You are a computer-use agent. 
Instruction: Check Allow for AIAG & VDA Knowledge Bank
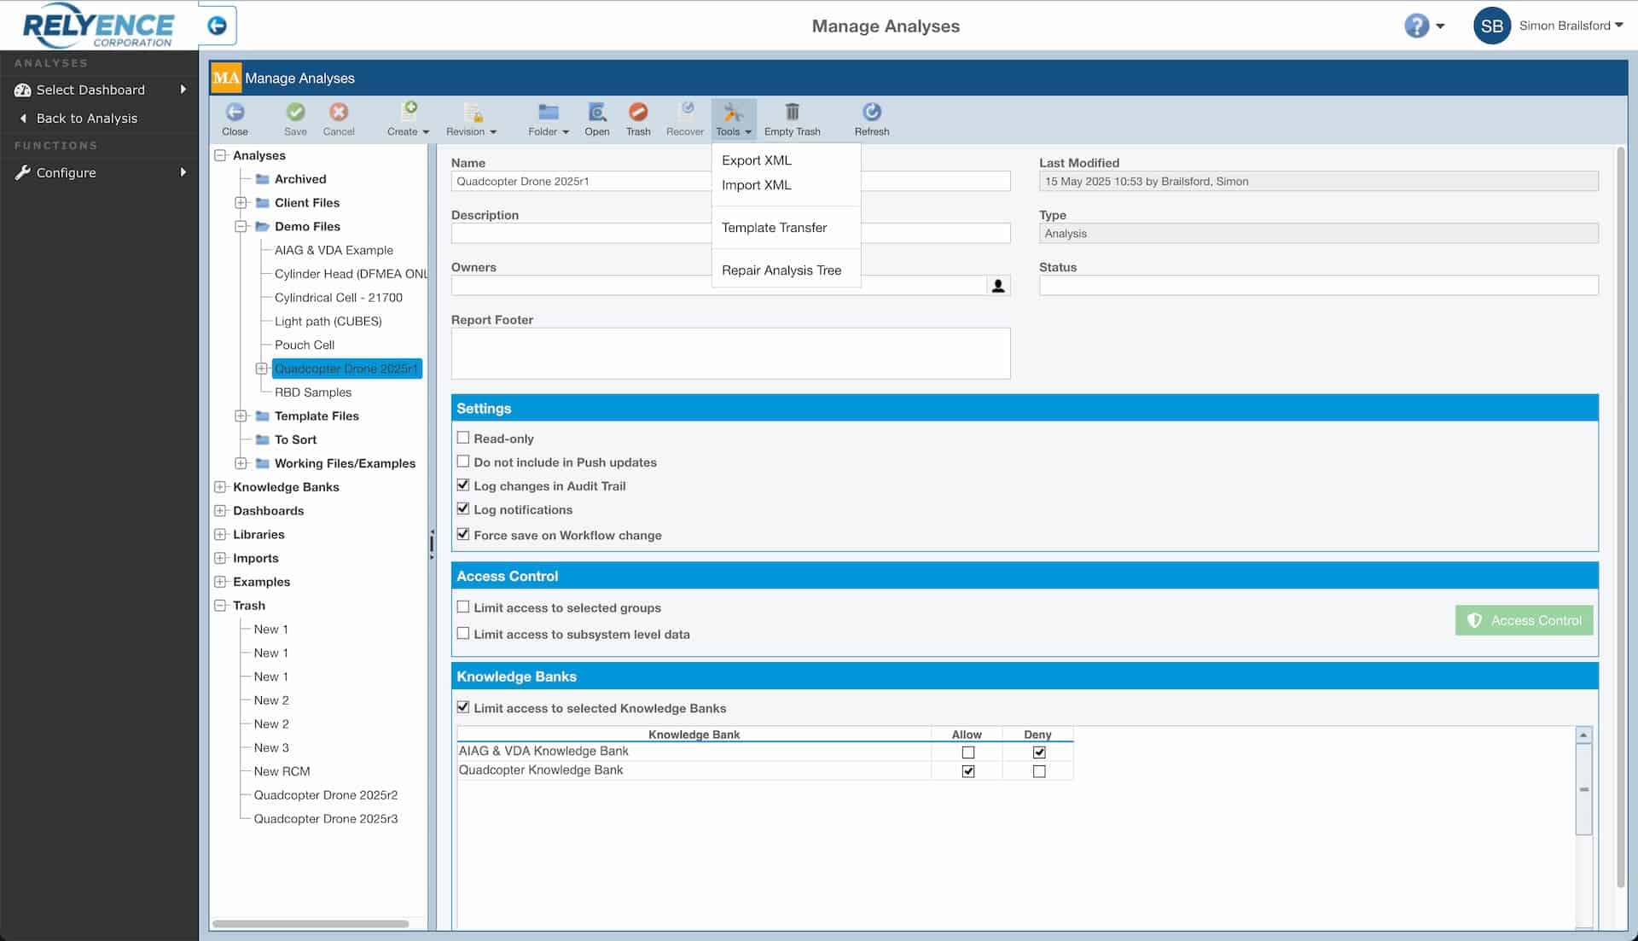(x=967, y=752)
